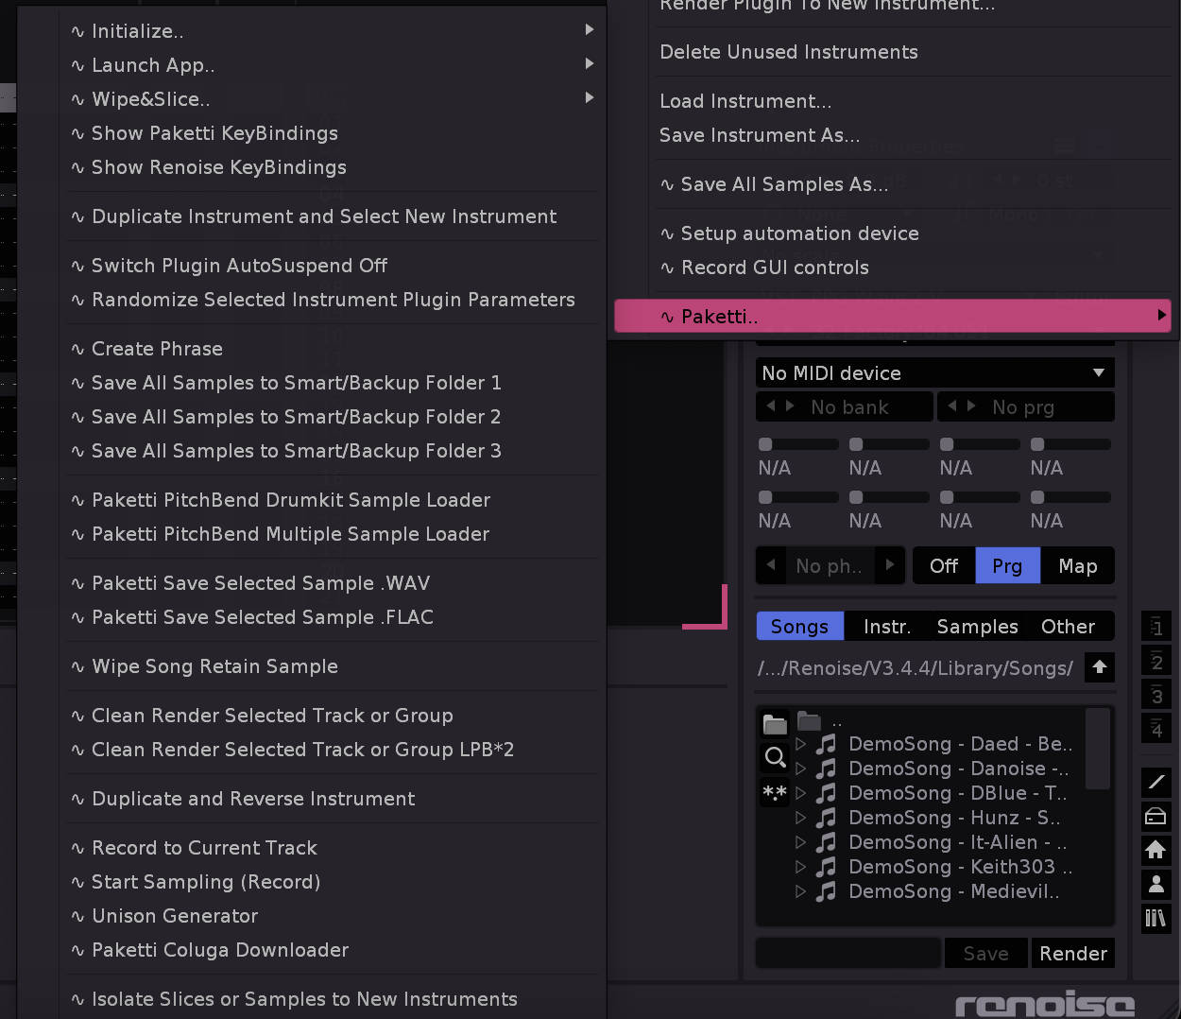The width and height of the screenshot is (1181, 1019).
Task: Expand the DemoSong - Hunz tree item
Action: pyautogui.click(x=801, y=818)
